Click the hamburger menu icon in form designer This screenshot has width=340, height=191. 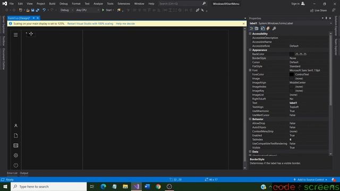[15, 35]
